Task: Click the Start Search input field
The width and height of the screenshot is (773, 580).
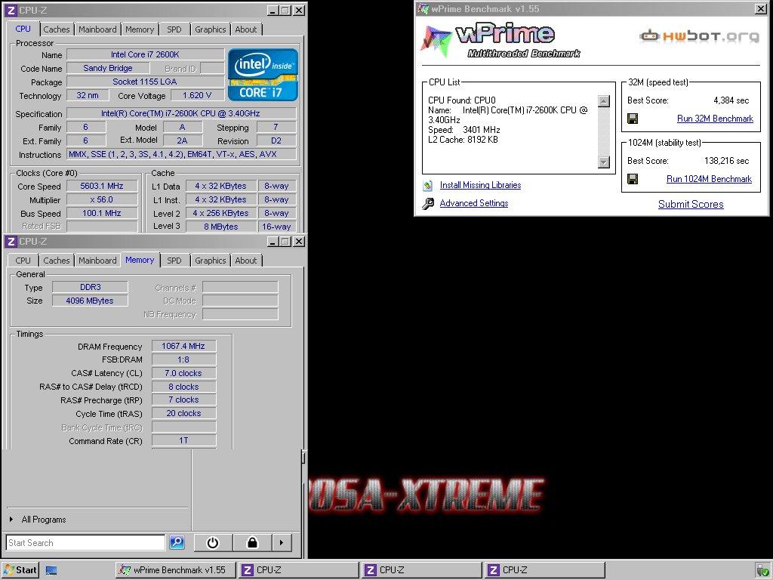Action: point(86,542)
